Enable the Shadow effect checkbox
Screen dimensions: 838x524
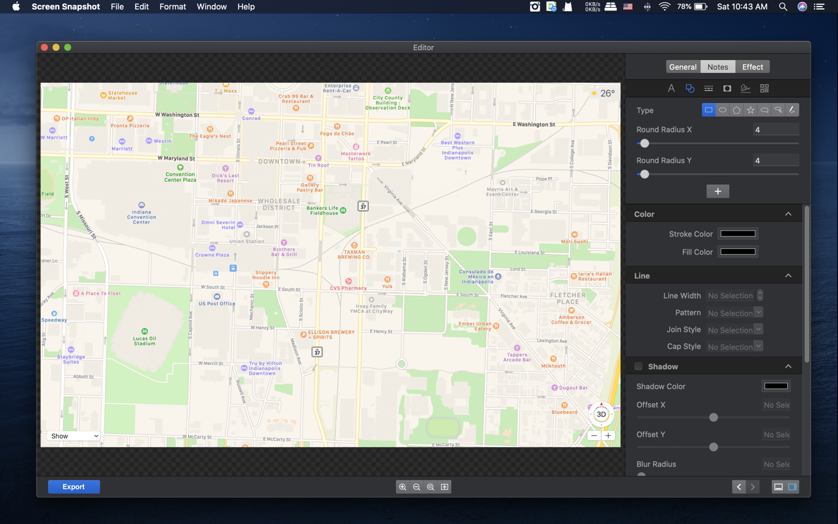point(638,366)
